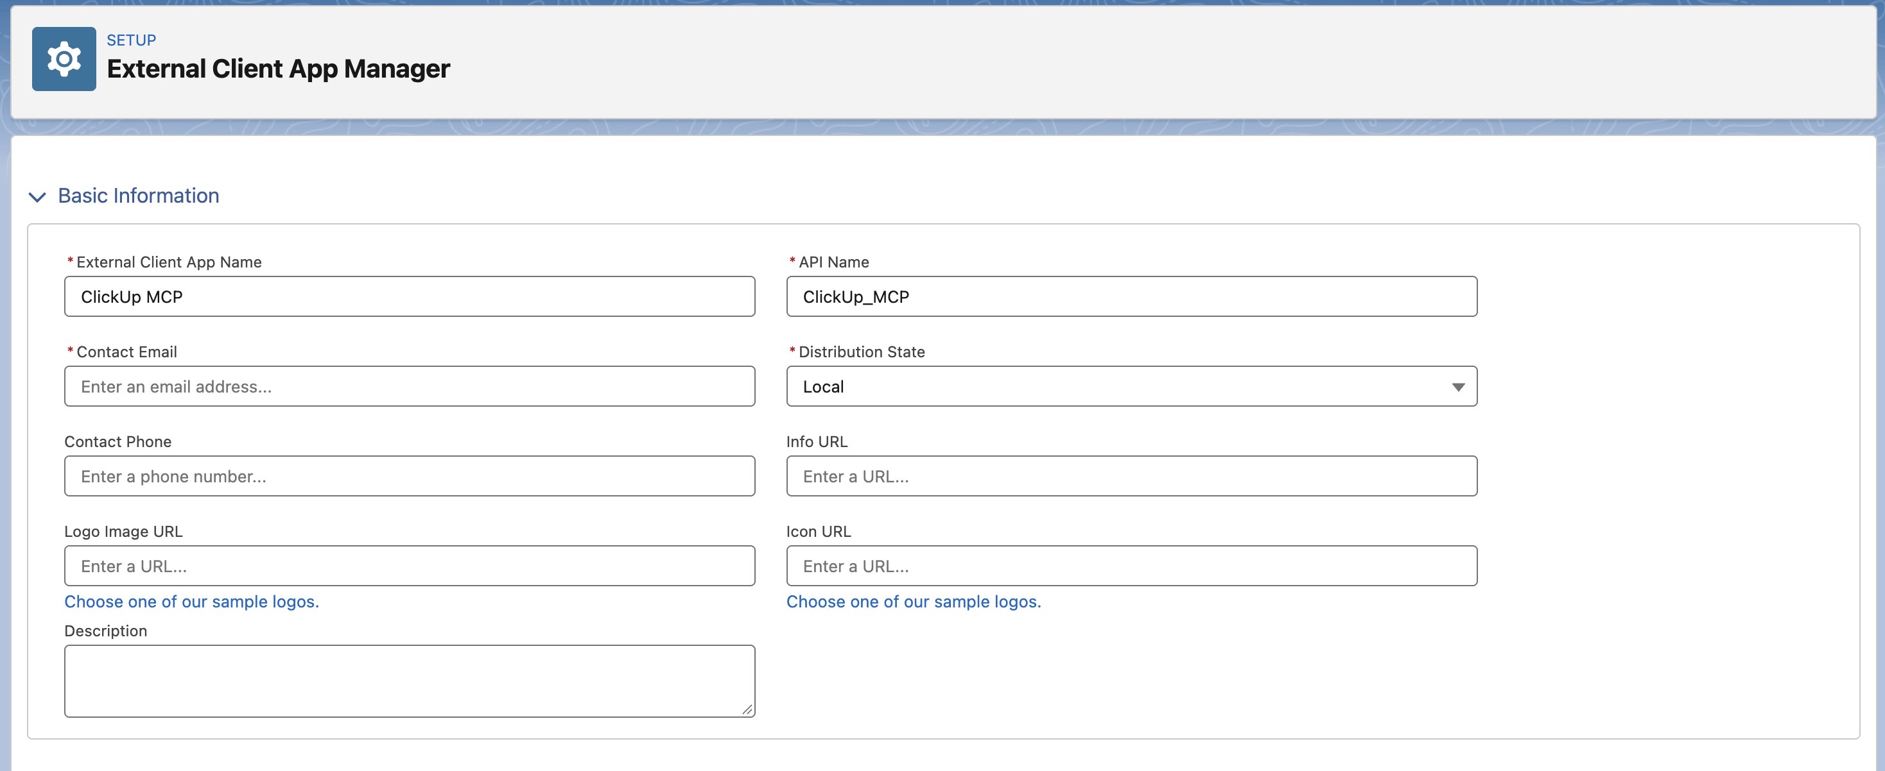Screen dimensions: 1885x771
Task: Click the Basic Information section heading
Action: click(x=138, y=196)
